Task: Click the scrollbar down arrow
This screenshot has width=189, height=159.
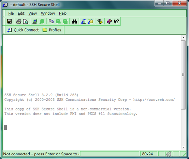Action: click(x=184, y=147)
